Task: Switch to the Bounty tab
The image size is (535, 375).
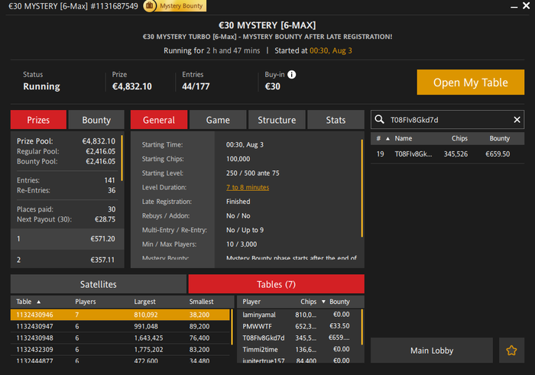Action: point(96,120)
